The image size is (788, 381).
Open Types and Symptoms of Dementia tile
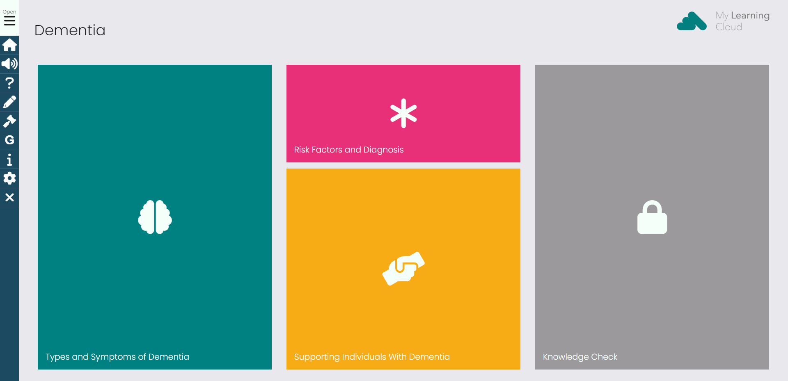click(155, 217)
